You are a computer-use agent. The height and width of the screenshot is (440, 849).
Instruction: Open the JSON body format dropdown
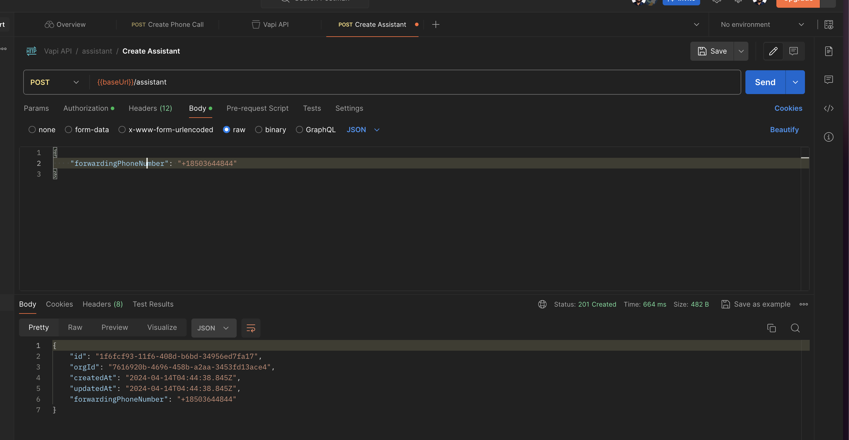tap(363, 129)
